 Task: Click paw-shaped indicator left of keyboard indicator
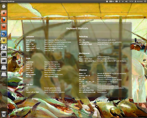coord(107,1)
